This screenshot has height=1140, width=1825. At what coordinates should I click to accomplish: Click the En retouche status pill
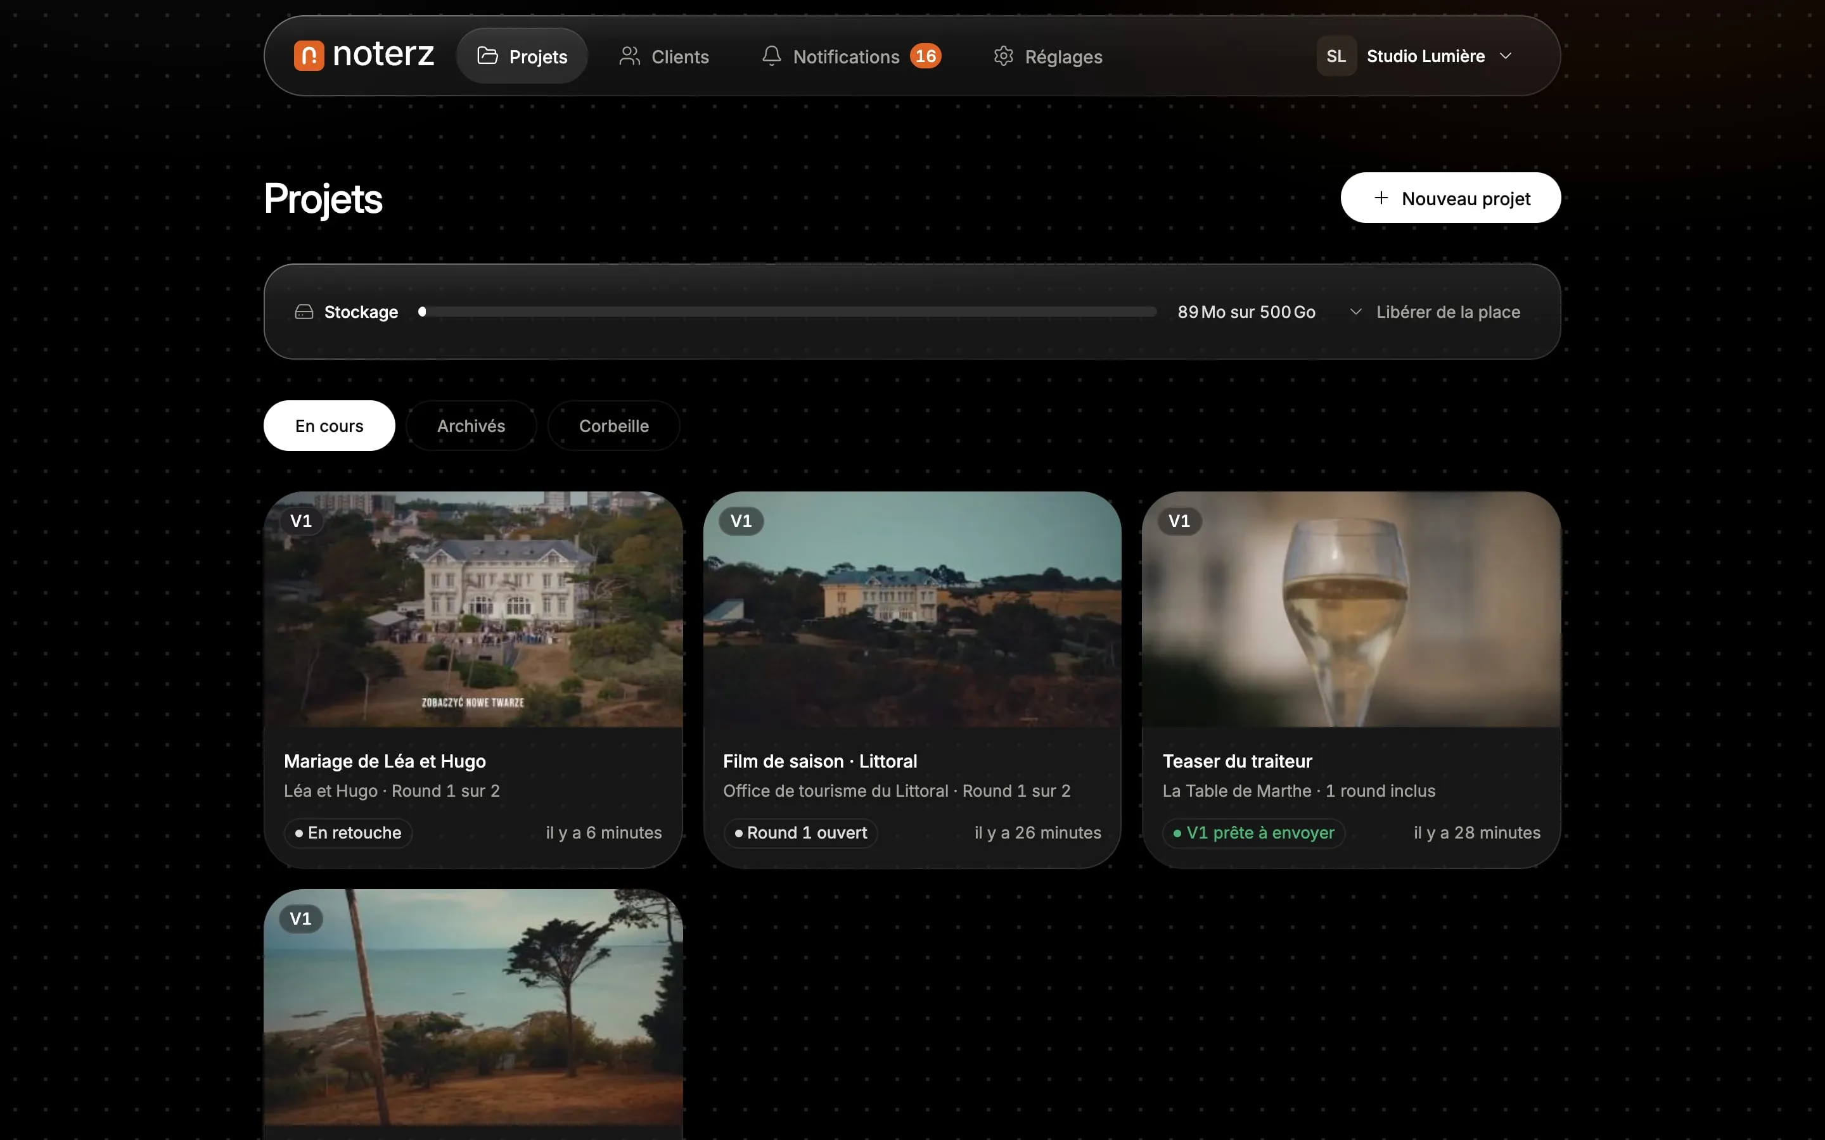(349, 833)
